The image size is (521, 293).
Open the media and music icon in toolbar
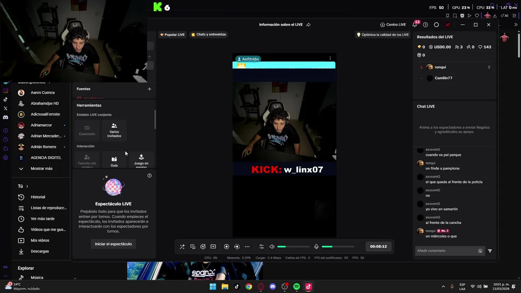(x=193, y=247)
